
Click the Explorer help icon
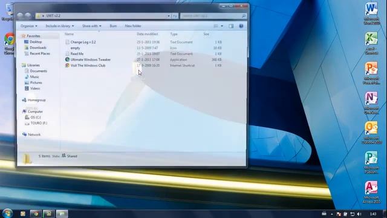click(241, 26)
